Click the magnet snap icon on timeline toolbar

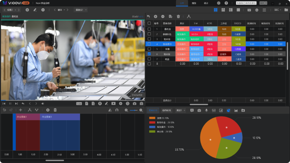click(117, 110)
